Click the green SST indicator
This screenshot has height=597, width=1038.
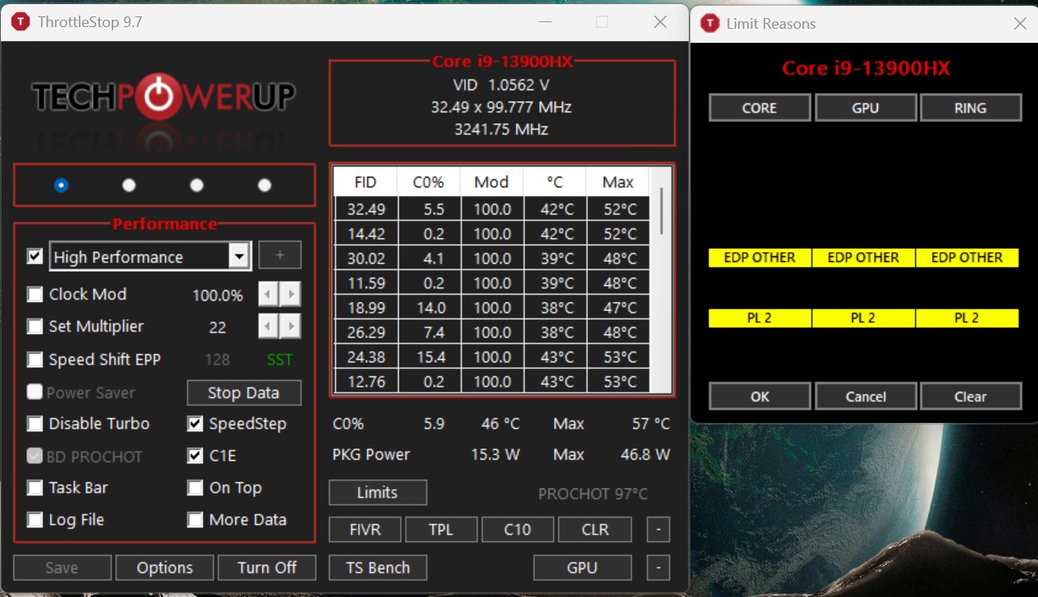[x=279, y=360]
